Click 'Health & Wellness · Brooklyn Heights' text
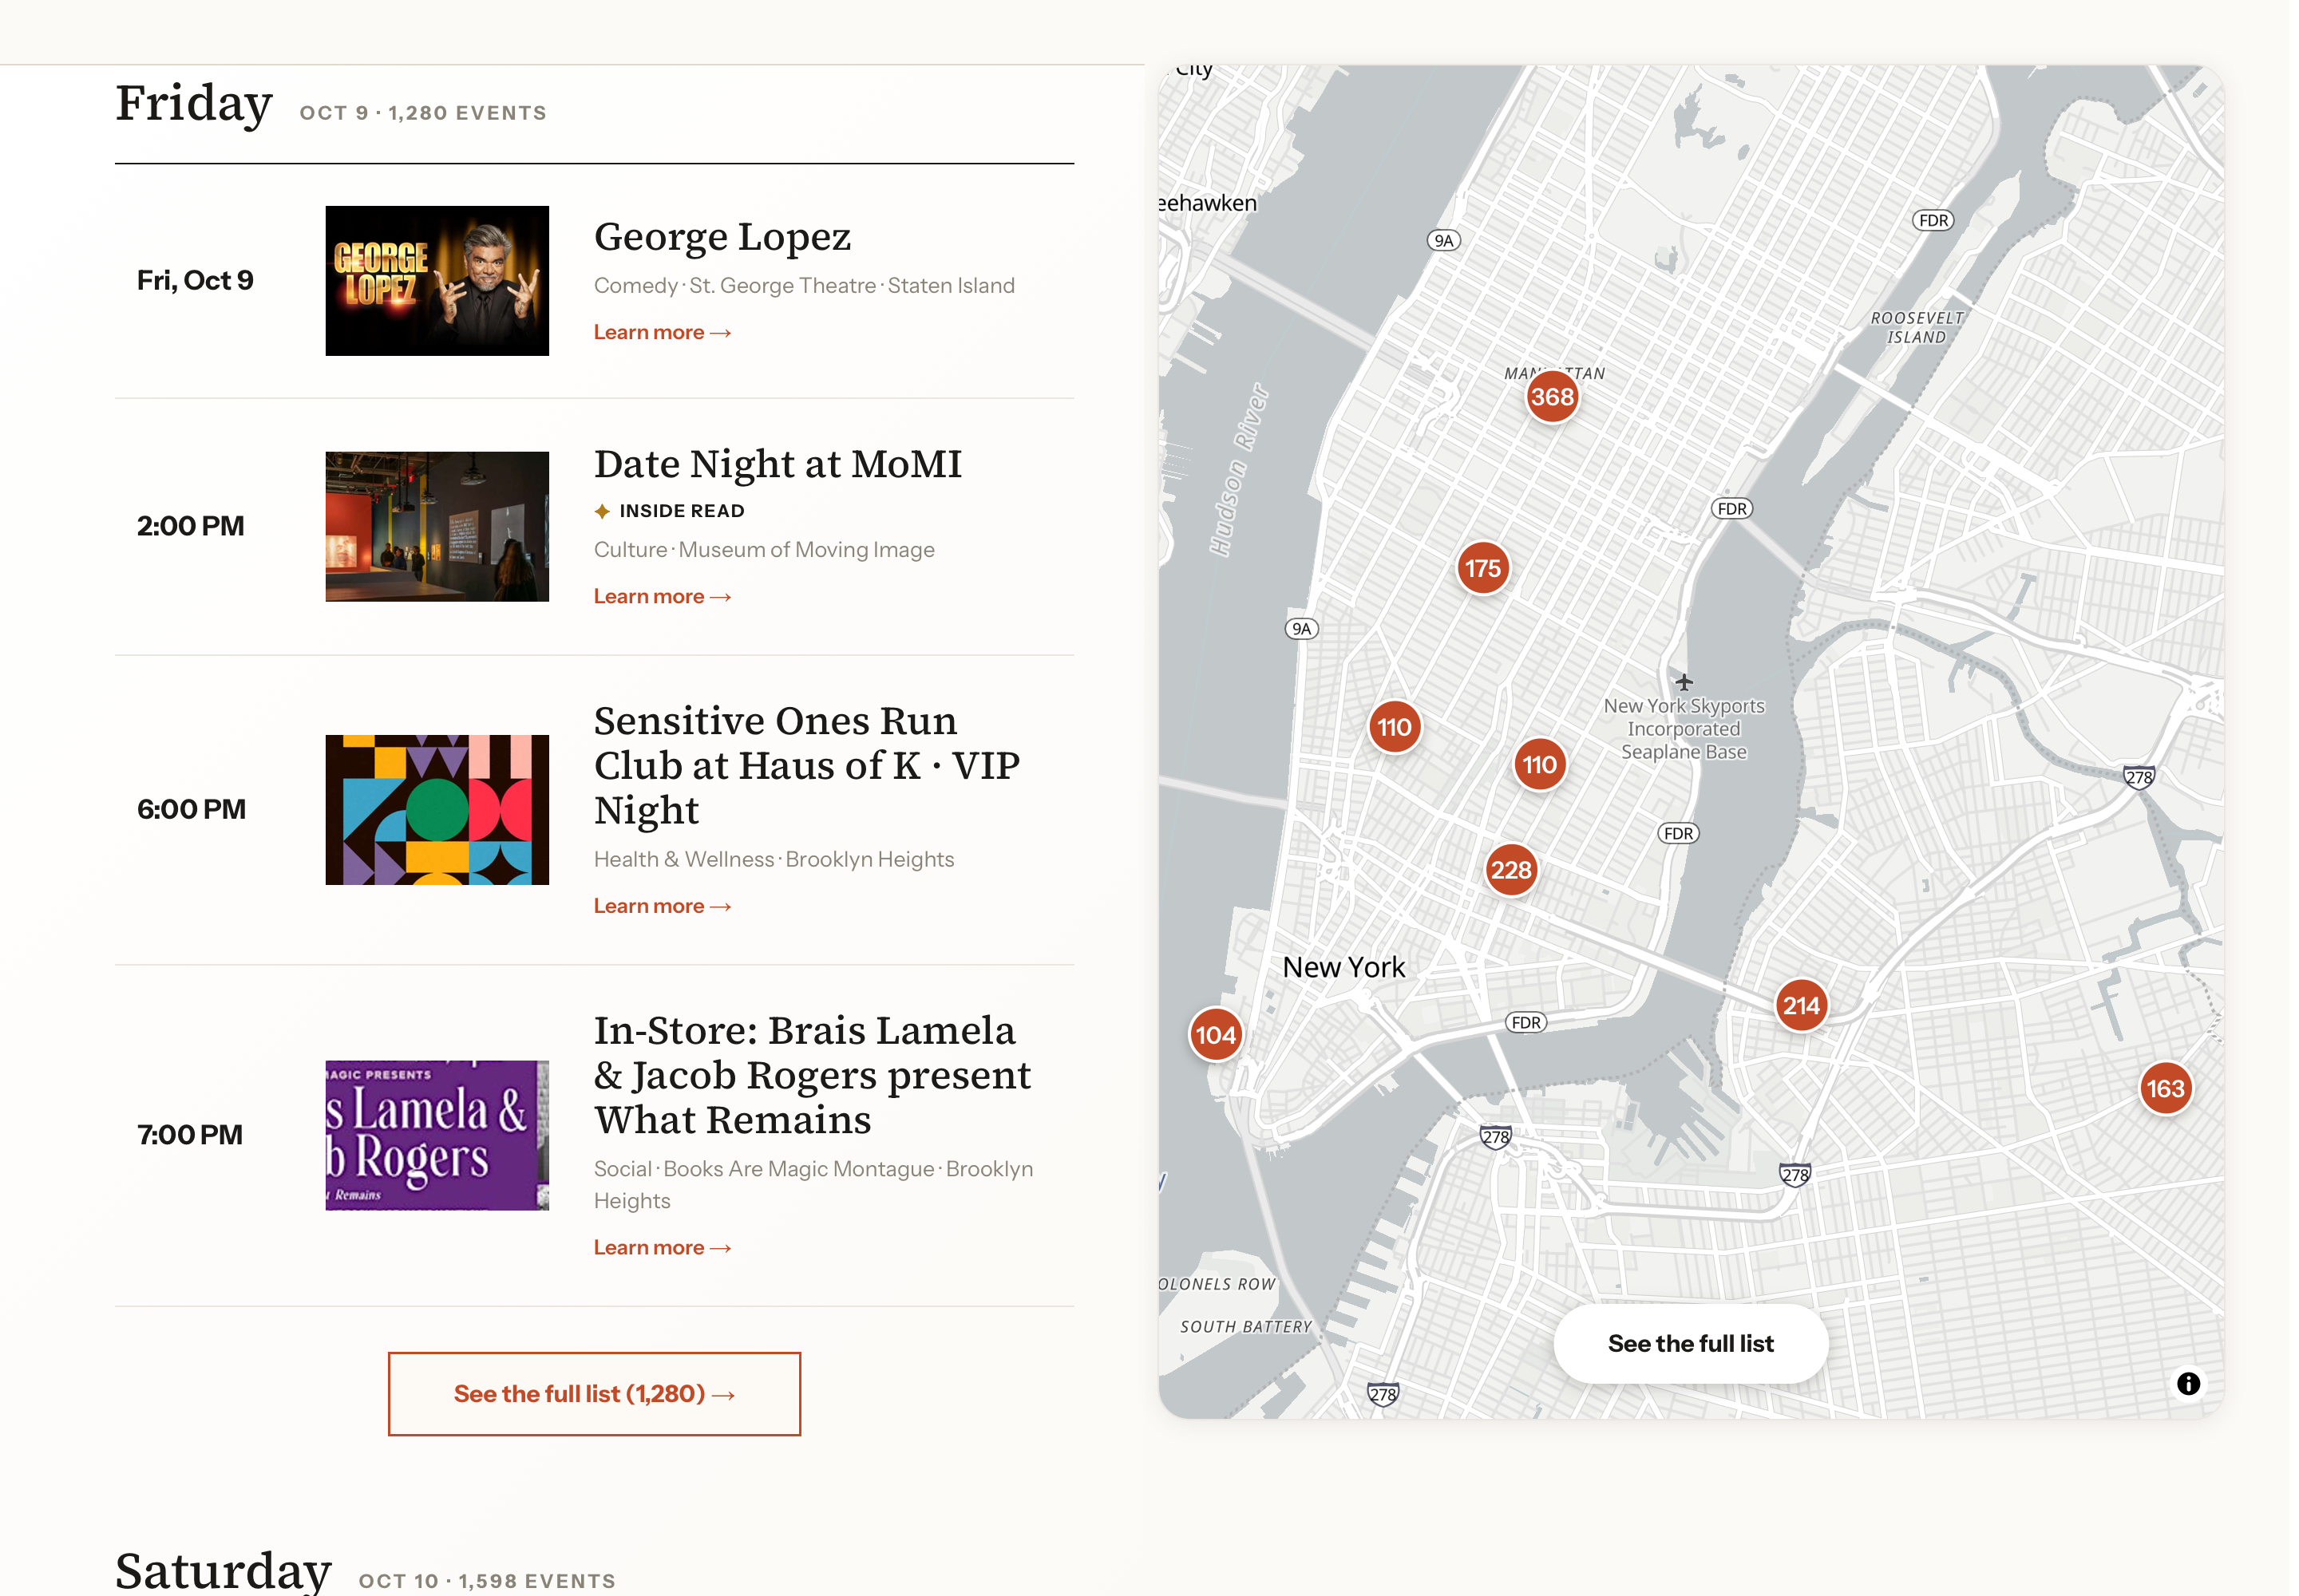The height and width of the screenshot is (1596, 2299). click(x=774, y=859)
